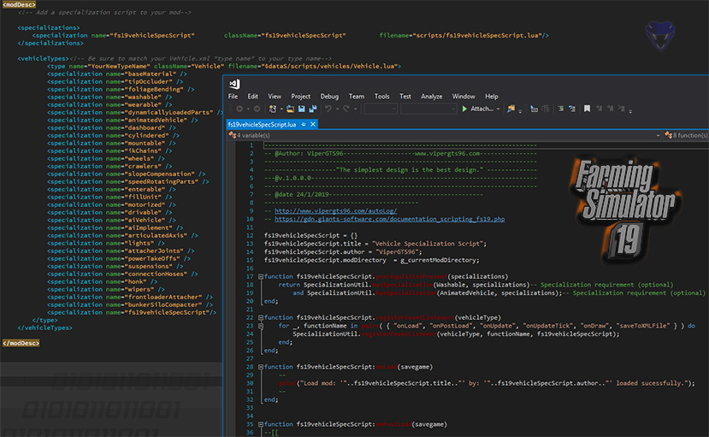Open the 8 function(s) navigation dropdown
The height and width of the screenshot is (437, 709).
(686, 135)
